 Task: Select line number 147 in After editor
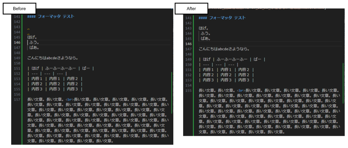click(x=188, y=49)
